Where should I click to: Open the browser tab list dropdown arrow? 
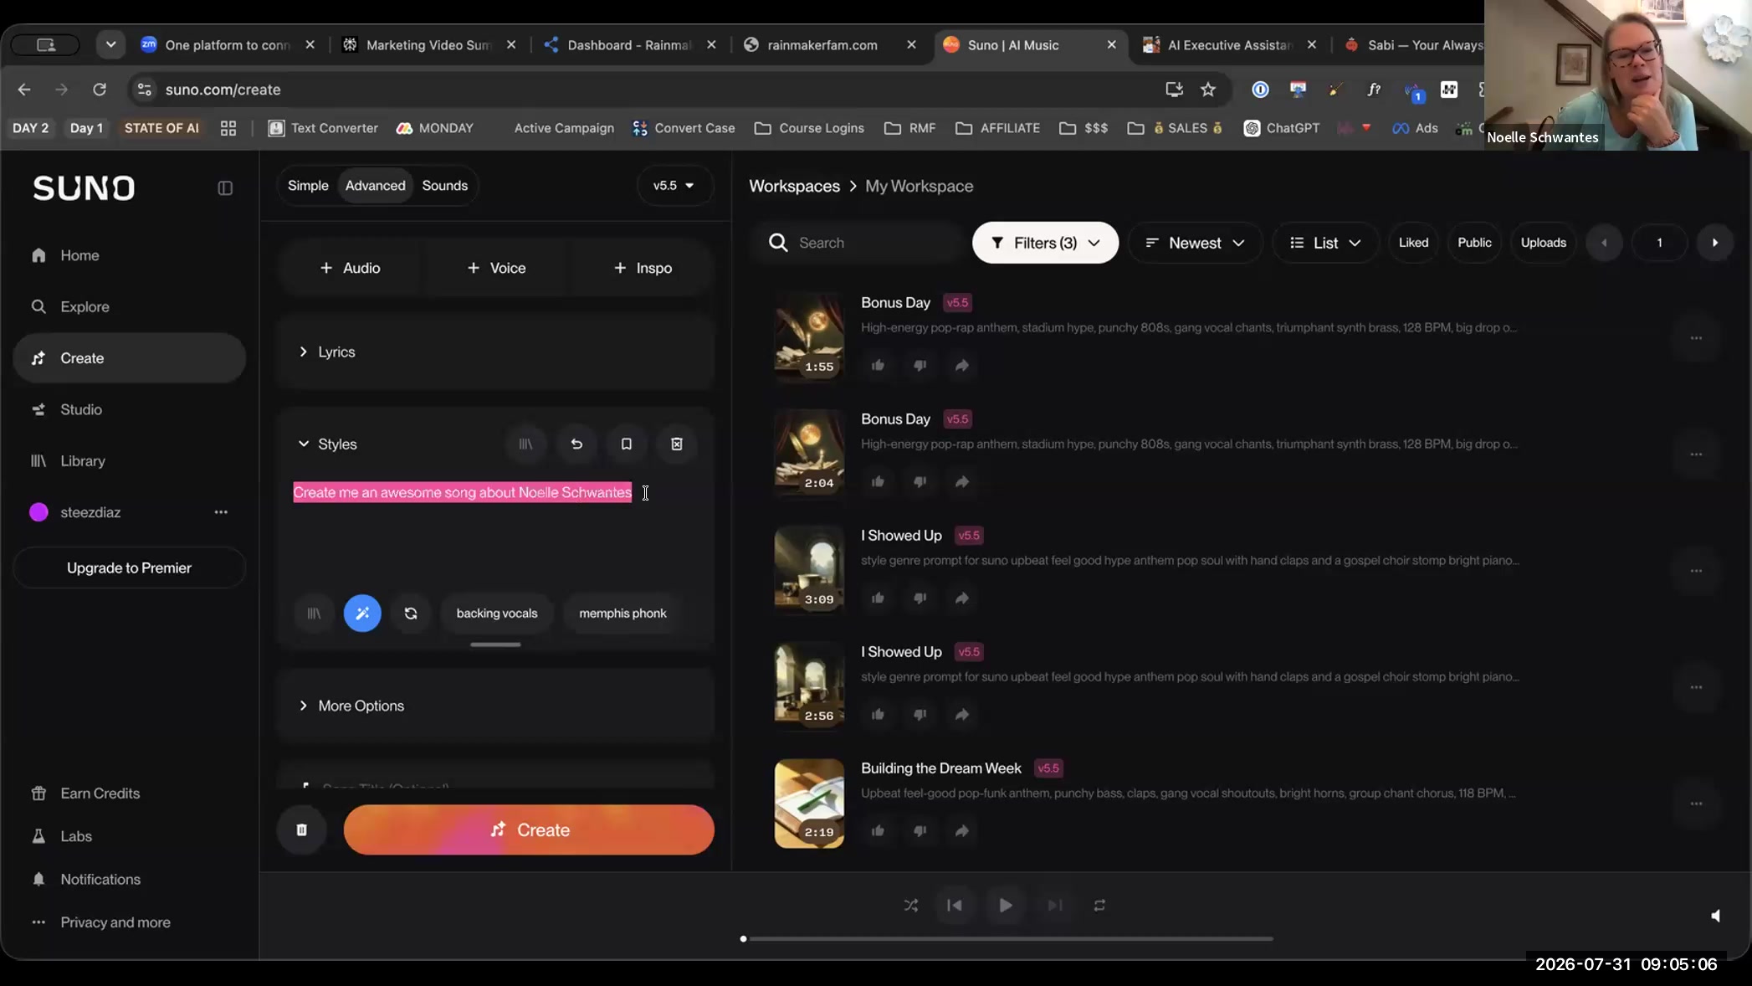click(x=110, y=44)
